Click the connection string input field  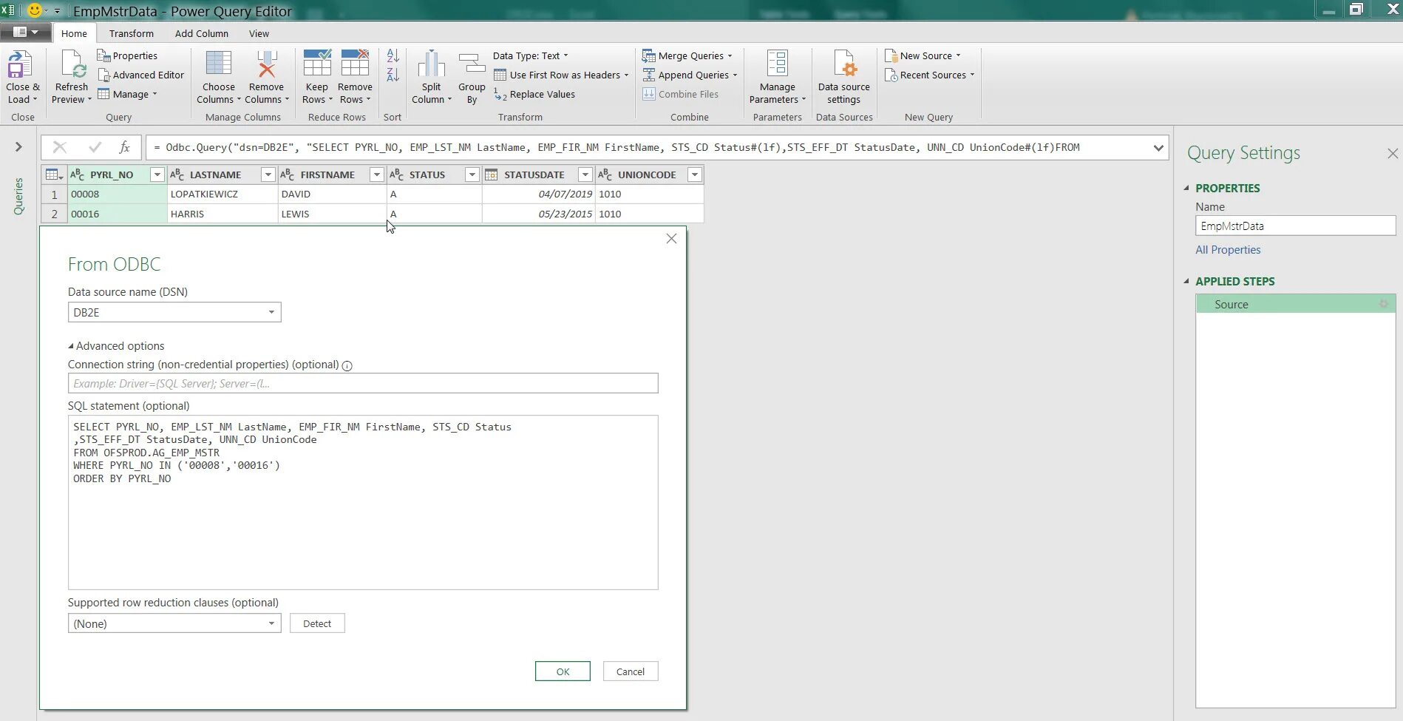363,383
